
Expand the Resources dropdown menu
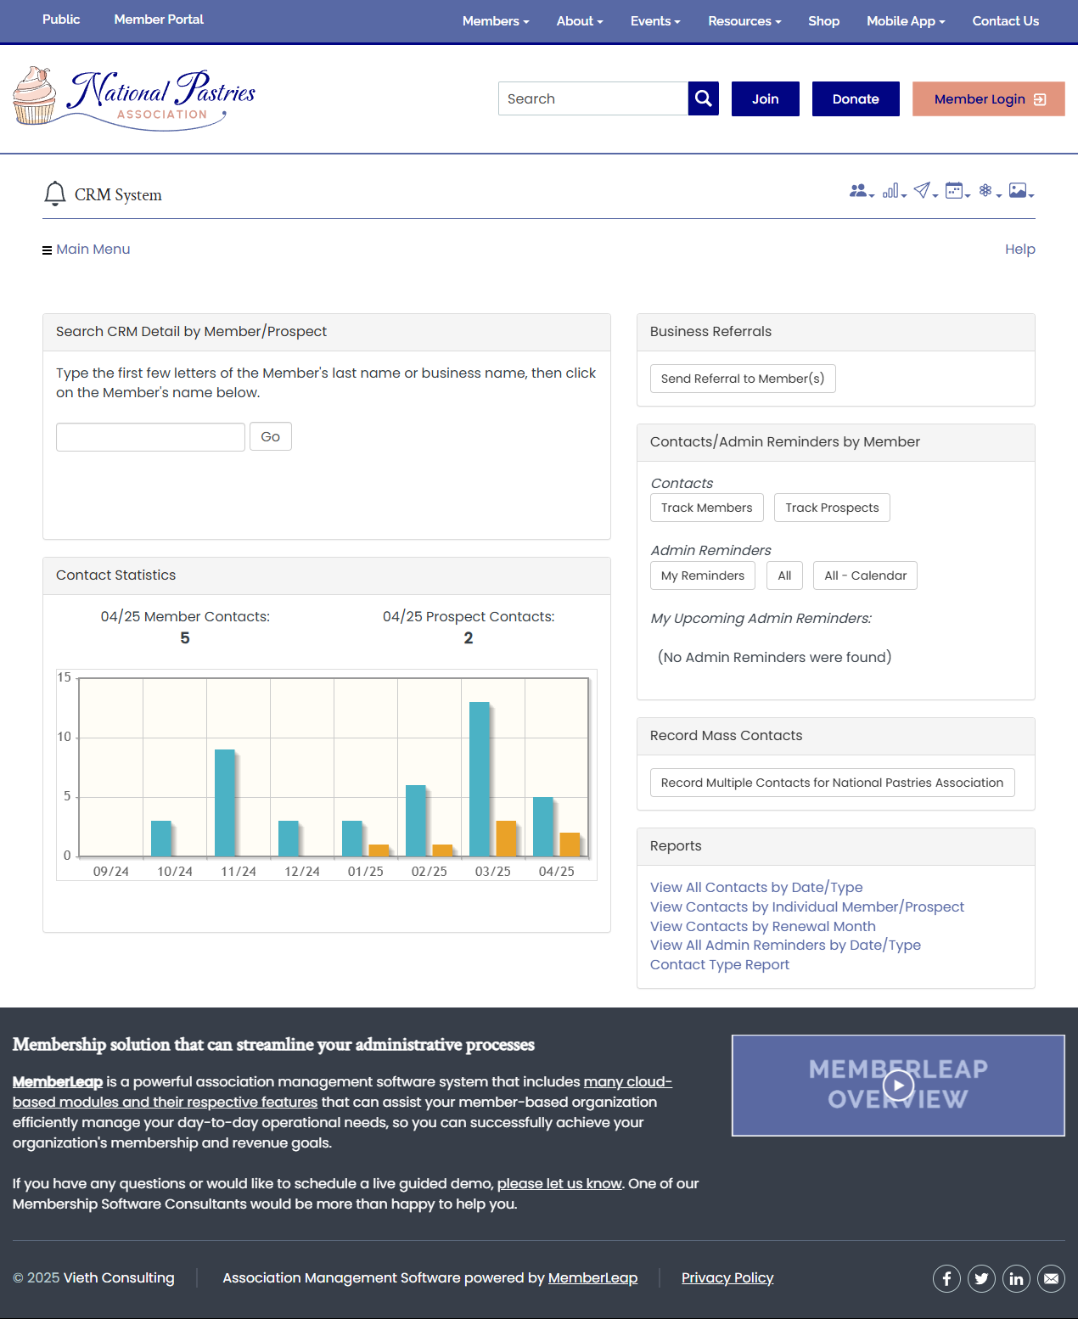click(x=744, y=21)
